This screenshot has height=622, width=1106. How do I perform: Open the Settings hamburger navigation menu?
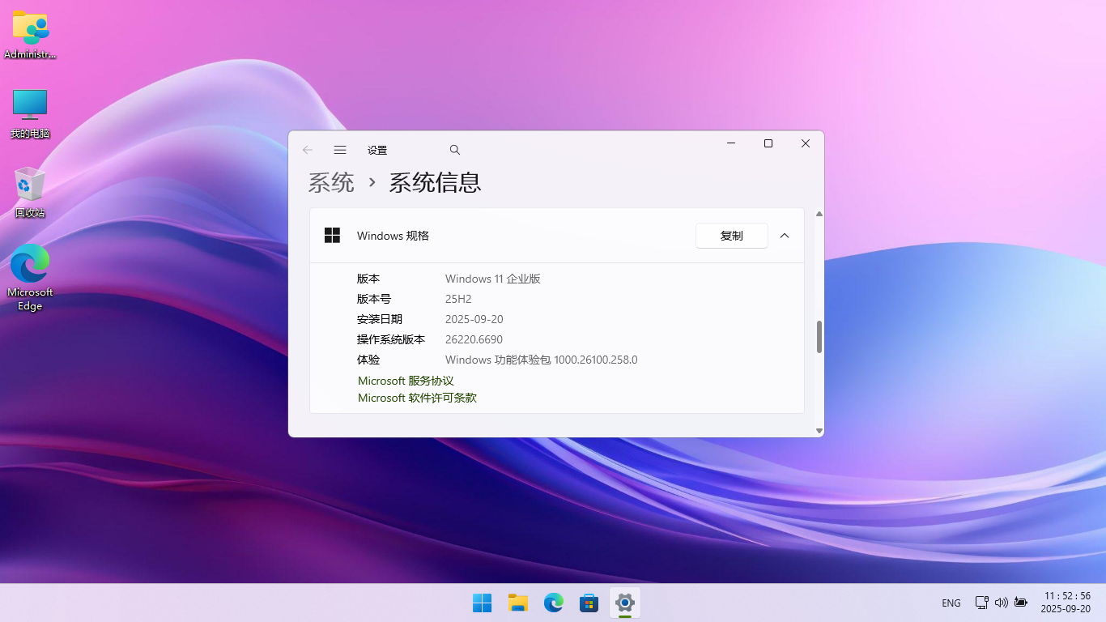340,150
